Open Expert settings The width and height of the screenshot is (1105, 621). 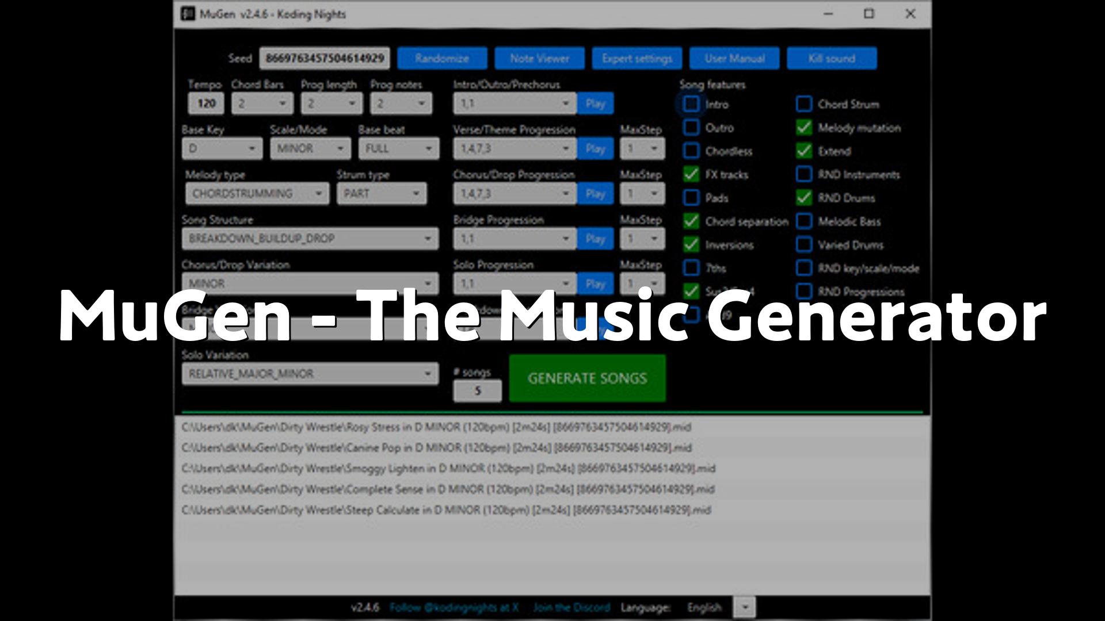[637, 58]
